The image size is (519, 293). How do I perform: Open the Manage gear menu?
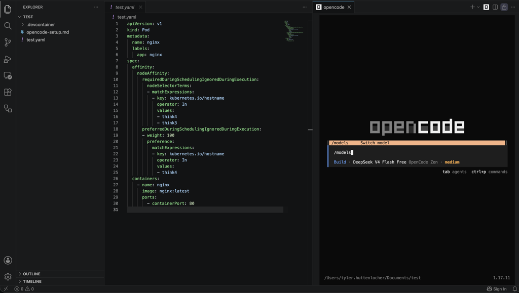(8, 277)
